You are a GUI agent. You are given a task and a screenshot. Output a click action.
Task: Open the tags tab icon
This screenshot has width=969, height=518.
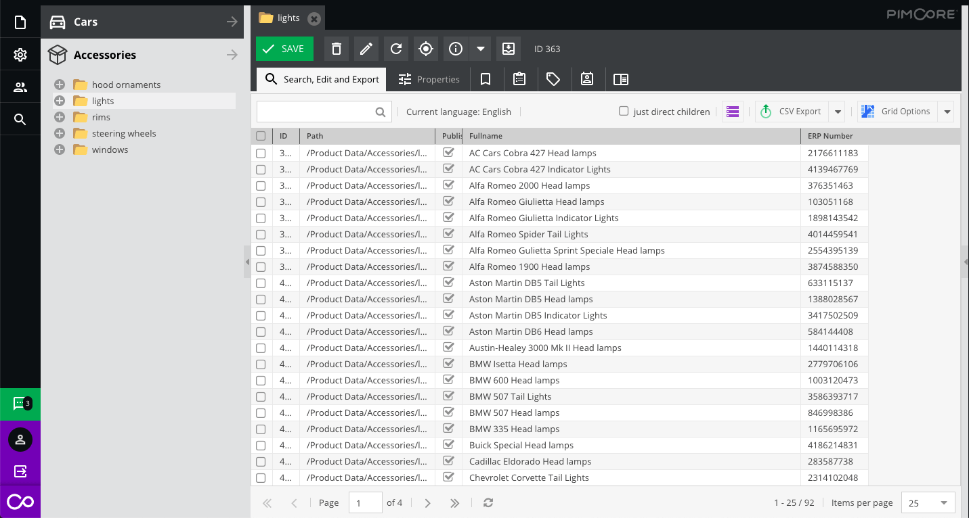[x=553, y=79]
